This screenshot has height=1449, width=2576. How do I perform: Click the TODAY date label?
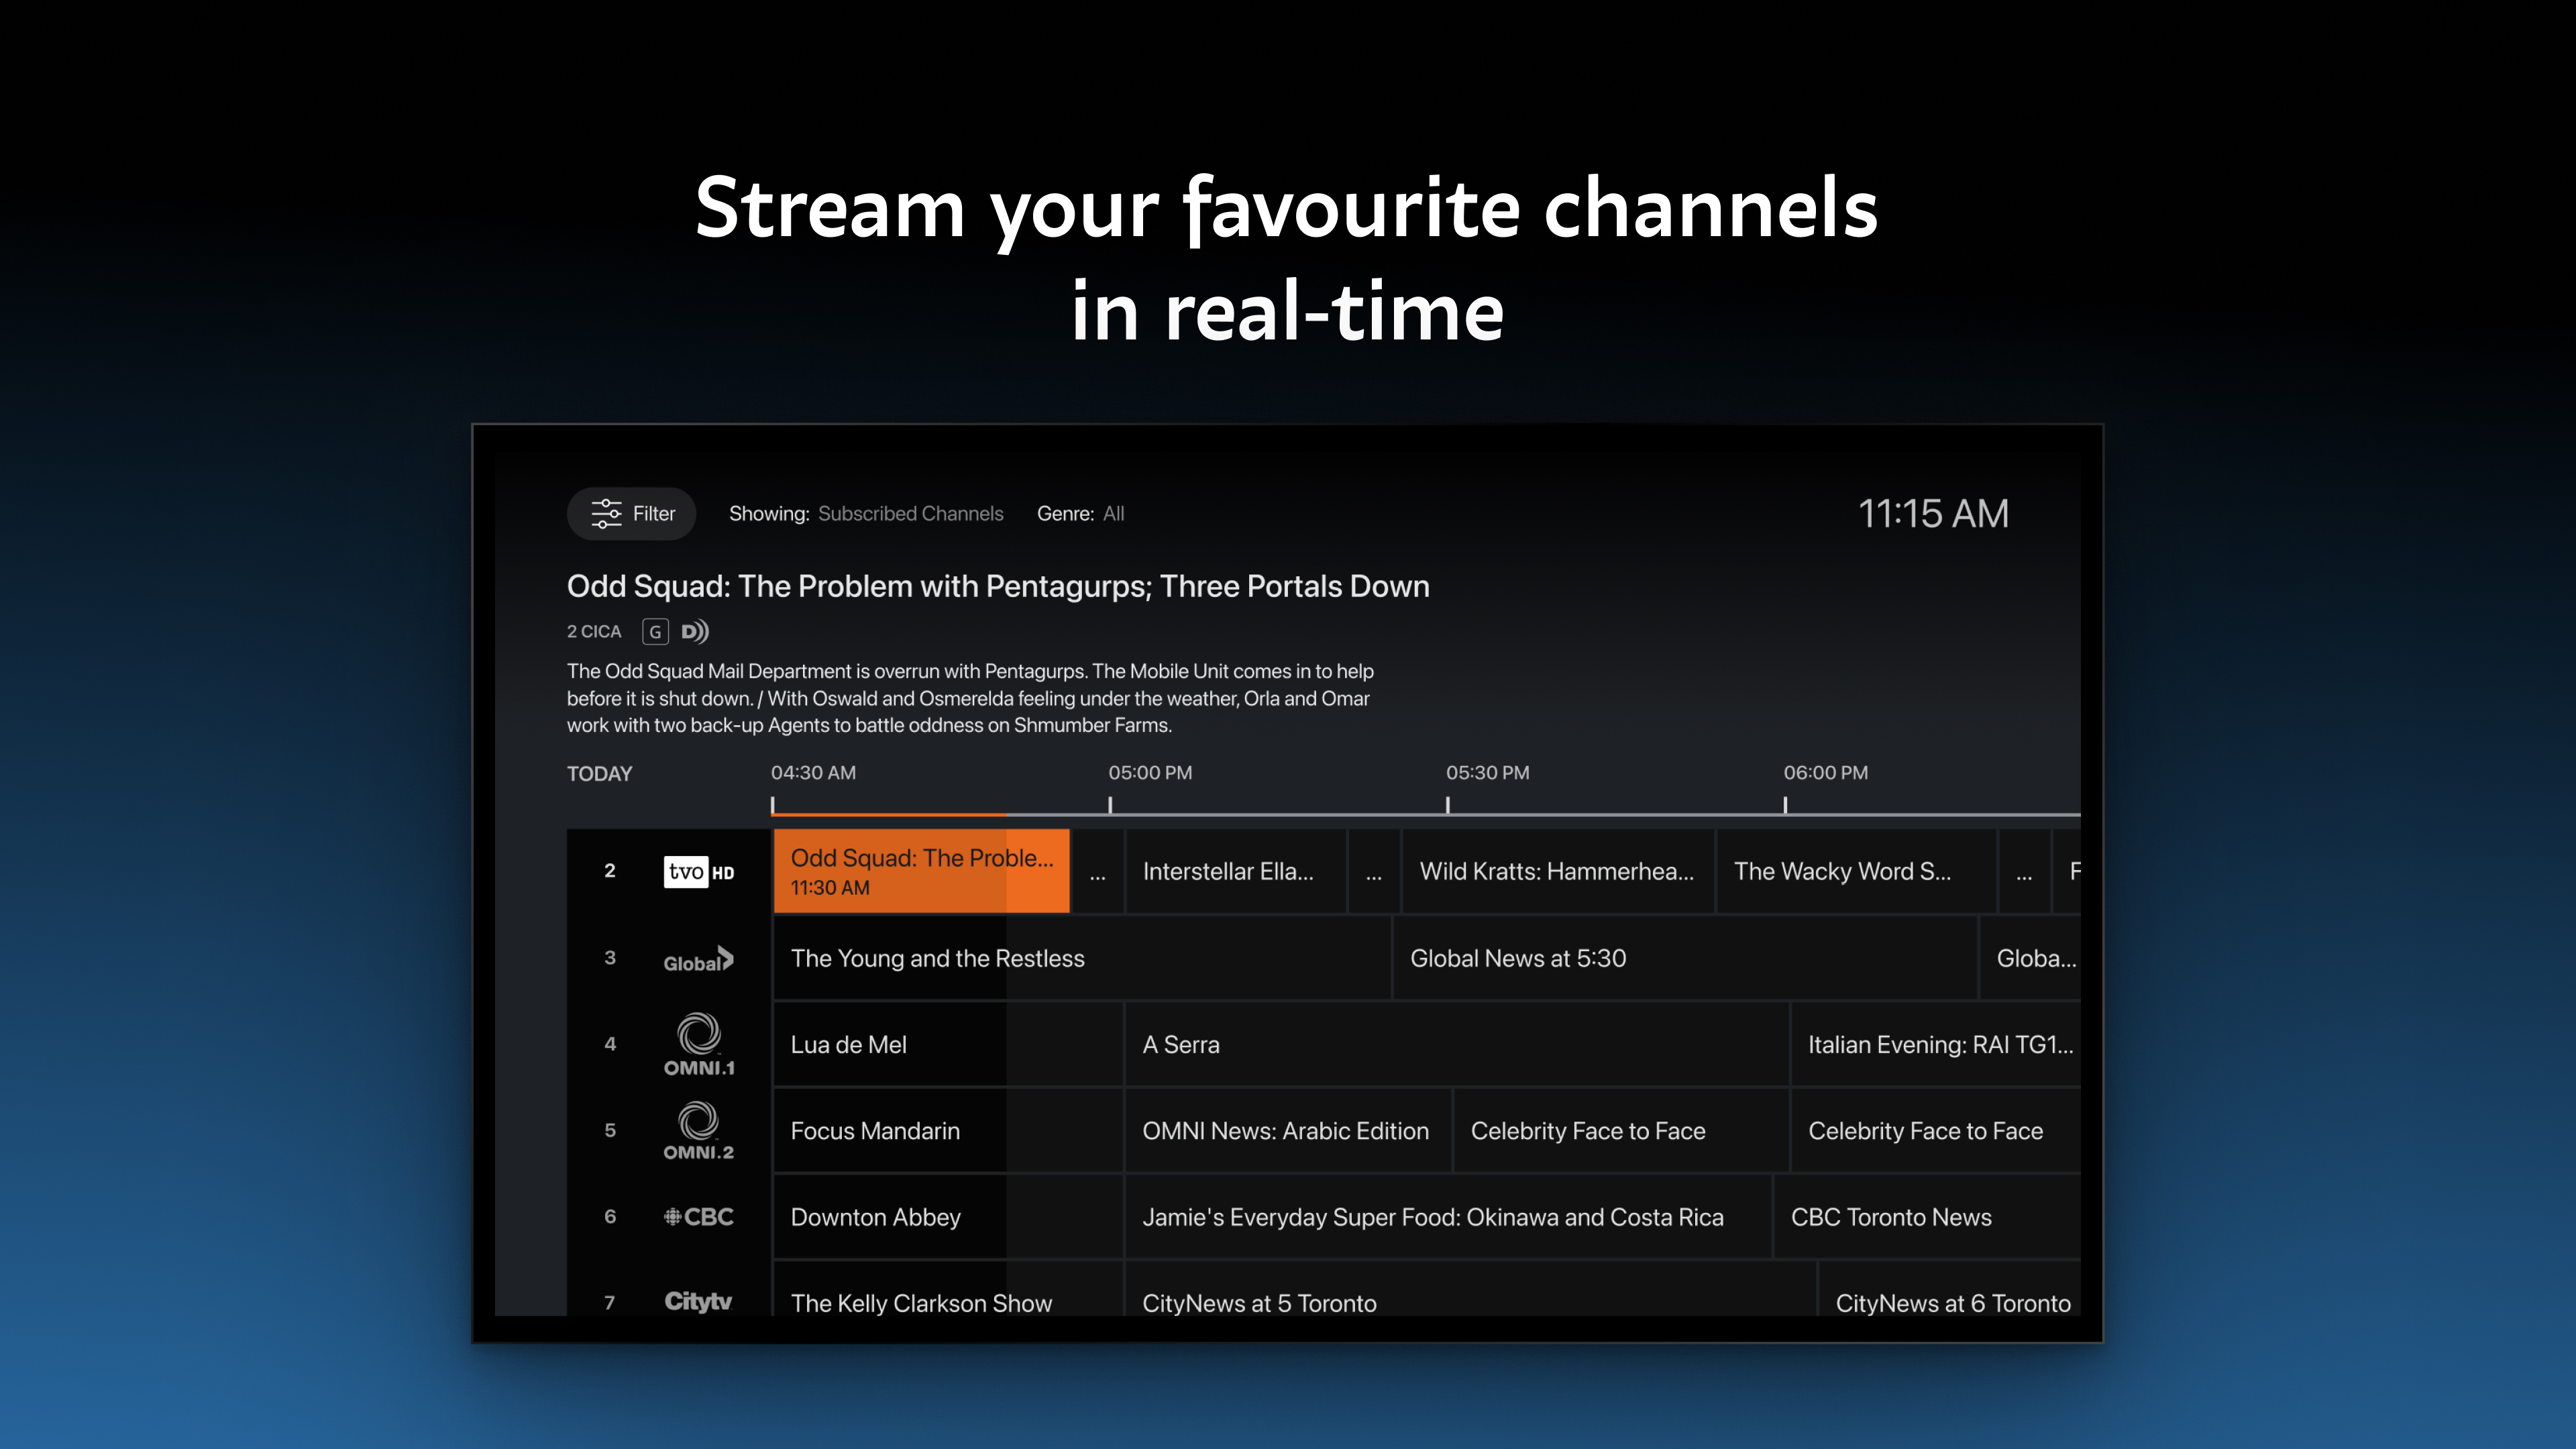(599, 774)
